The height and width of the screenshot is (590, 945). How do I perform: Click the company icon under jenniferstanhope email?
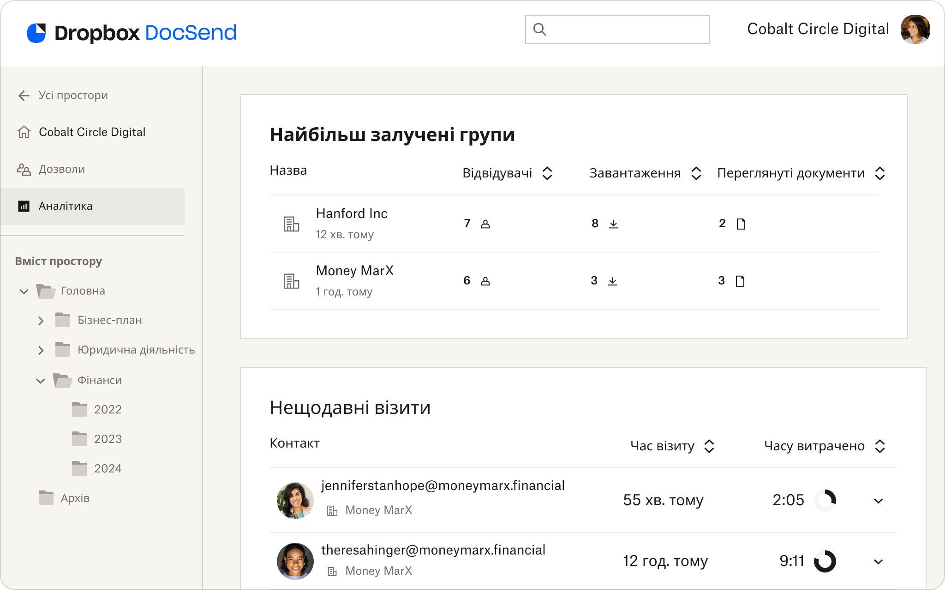point(332,511)
